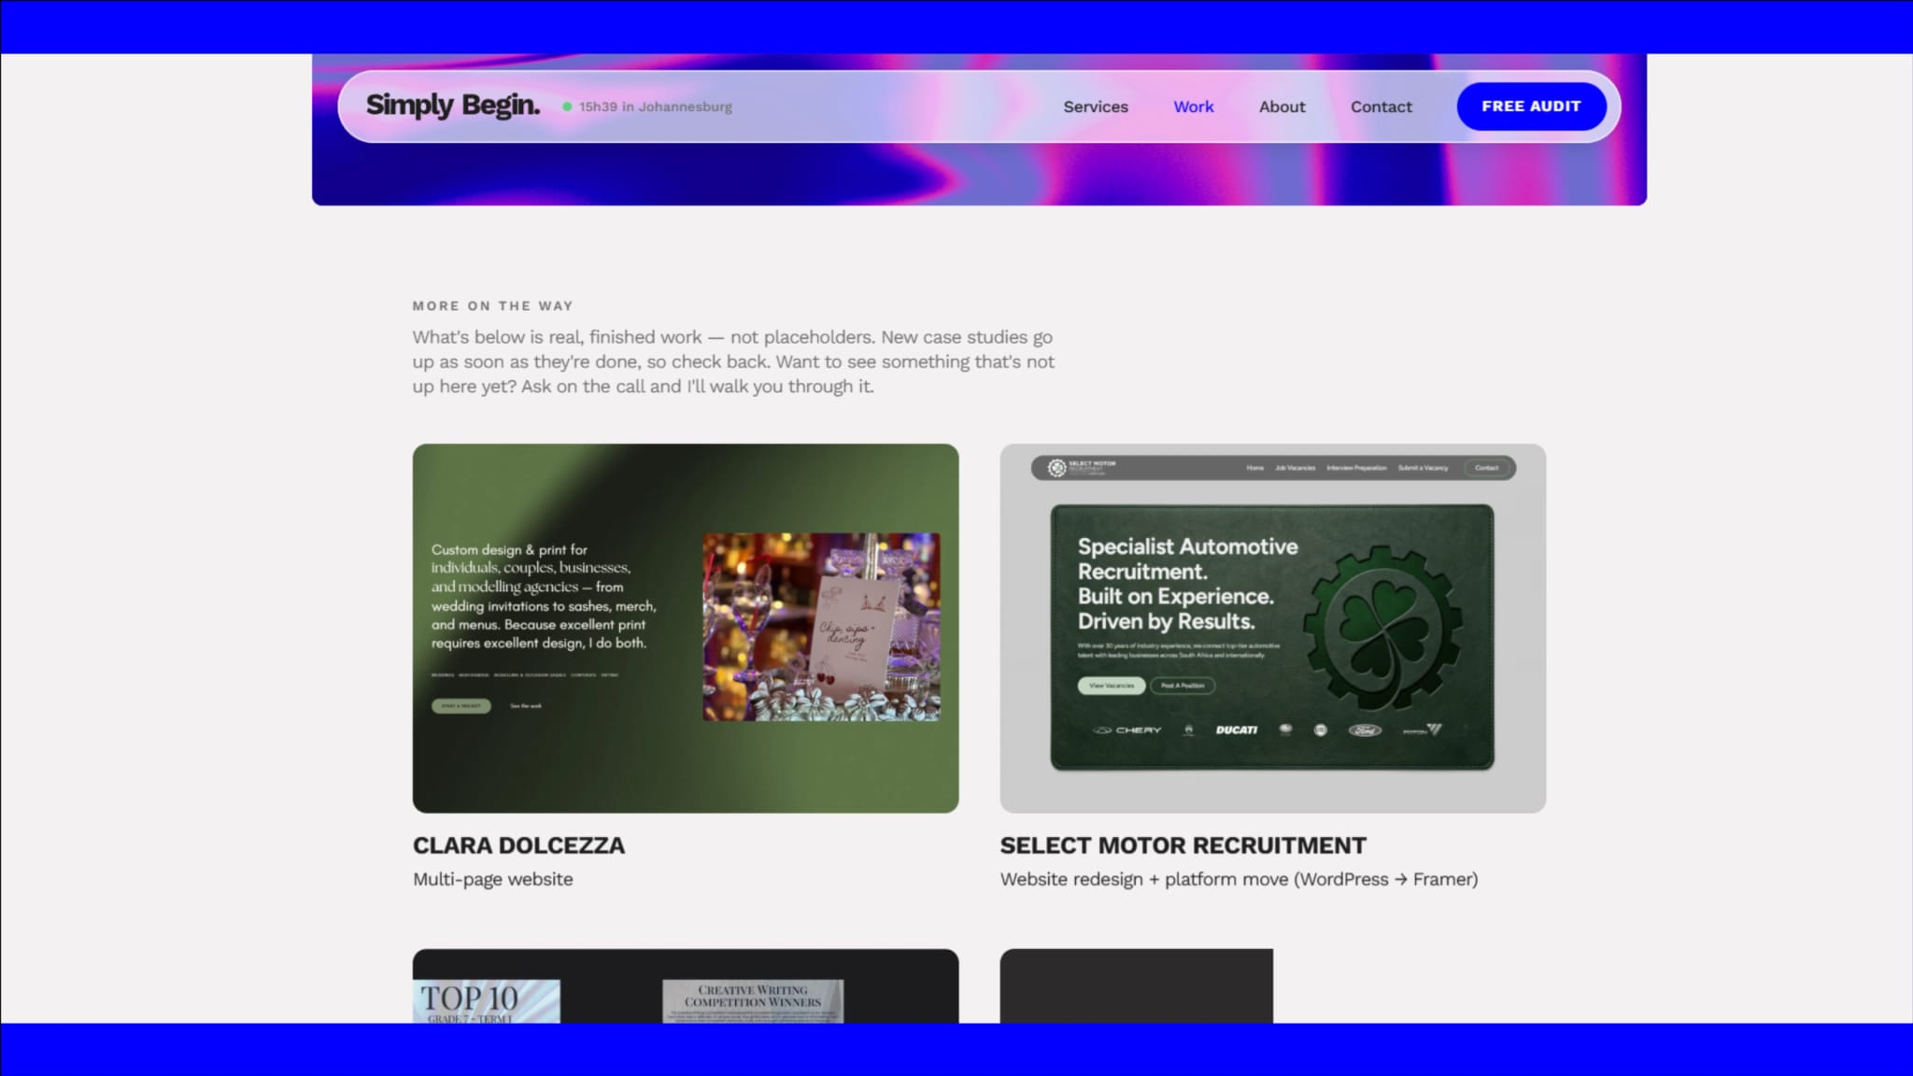Image resolution: width=1913 pixels, height=1076 pixels.
Task: Click the SELECT MOTOR RECRUITMENT title
Action: coord(1183,845)
